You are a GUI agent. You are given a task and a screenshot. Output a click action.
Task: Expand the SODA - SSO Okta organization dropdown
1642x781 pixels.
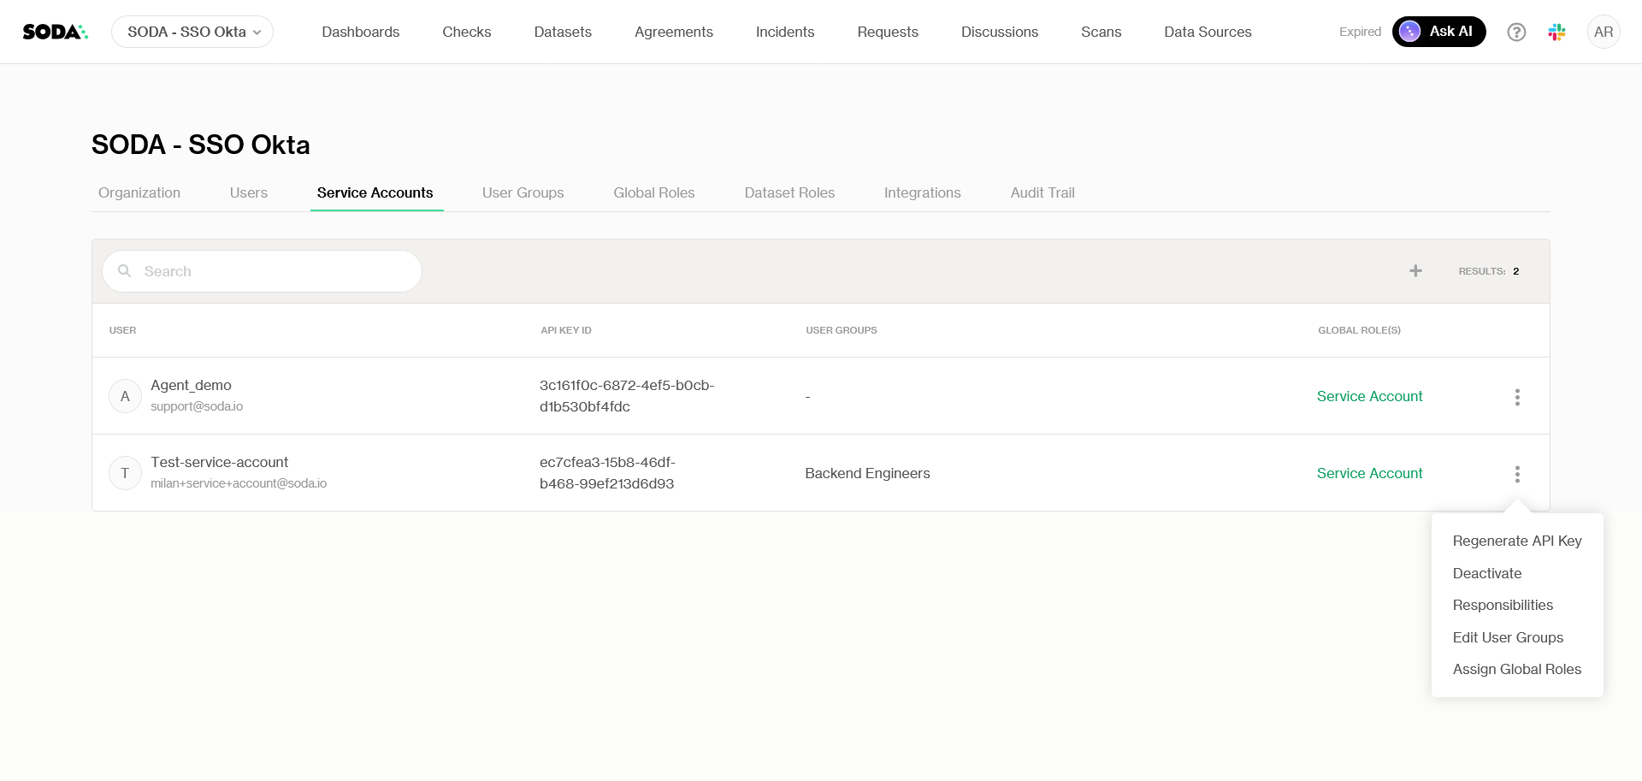pyautogui.click(x=192, y=32)
